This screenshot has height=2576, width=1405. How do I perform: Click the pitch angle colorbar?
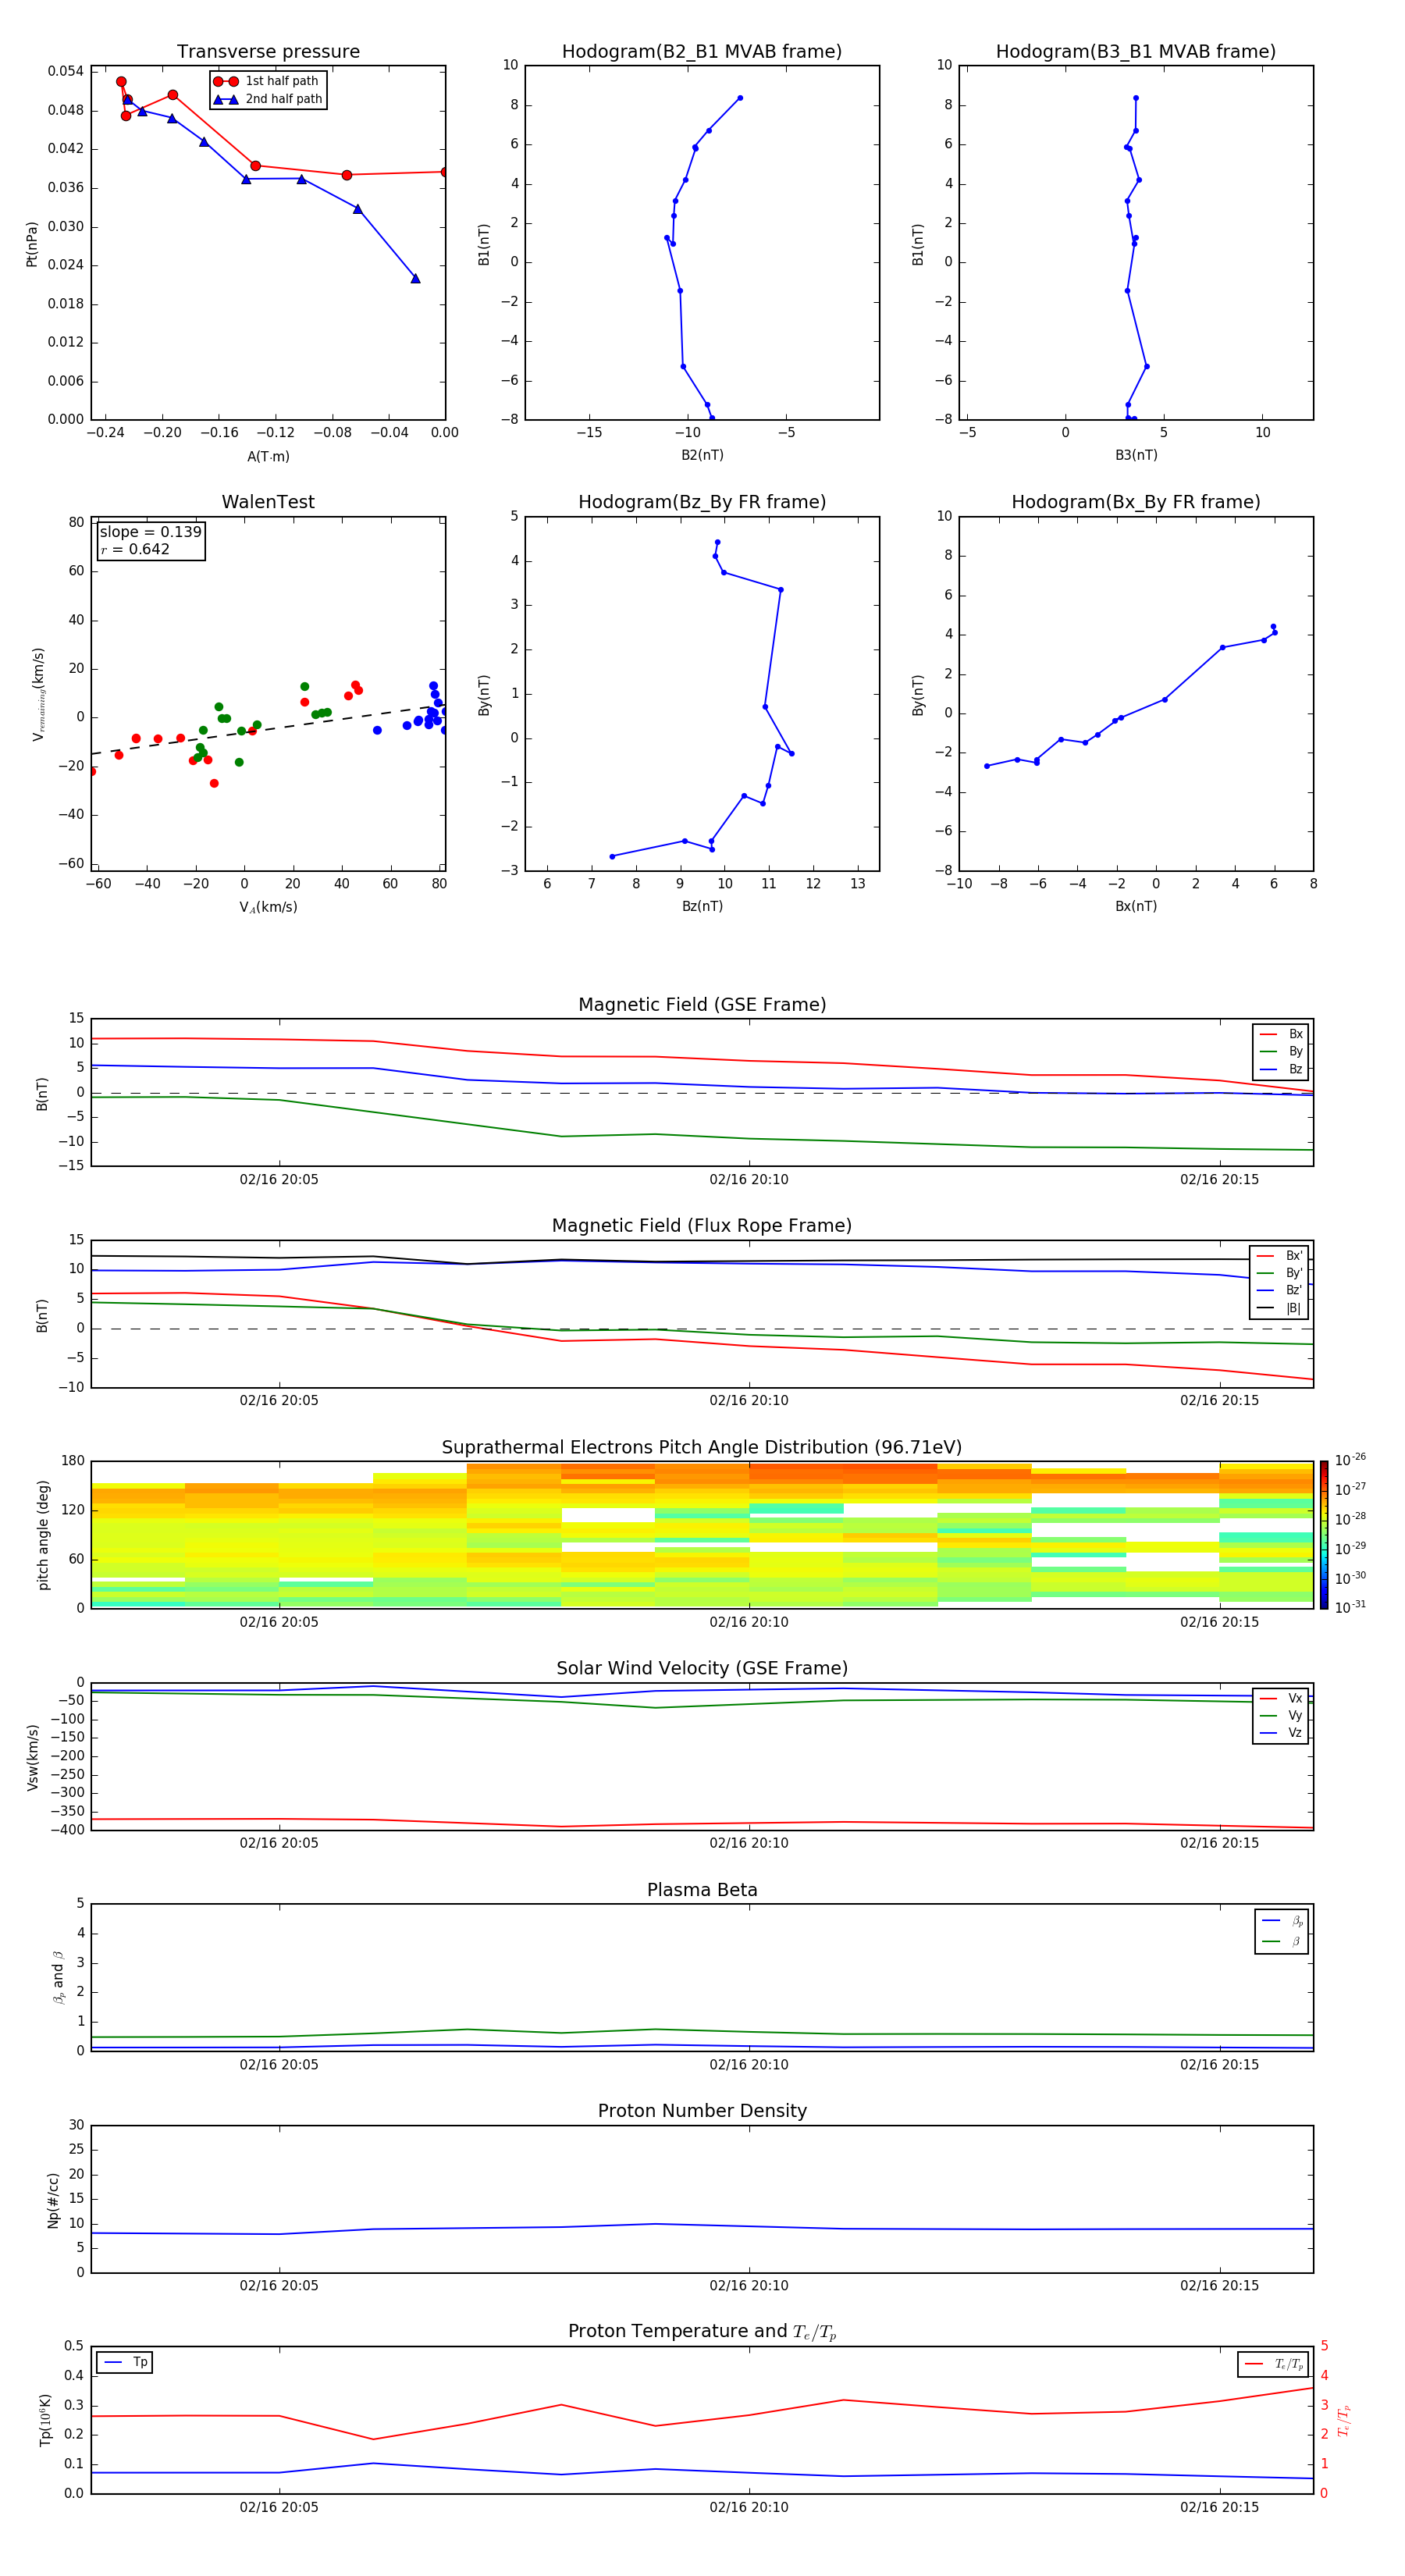(x=1324, y=1535)
